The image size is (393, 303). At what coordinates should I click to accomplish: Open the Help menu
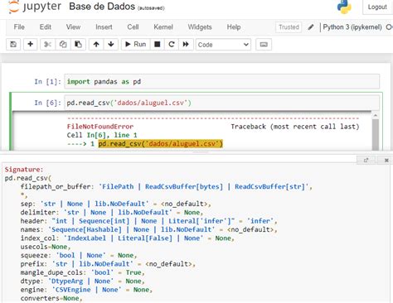tap(234, 27)
